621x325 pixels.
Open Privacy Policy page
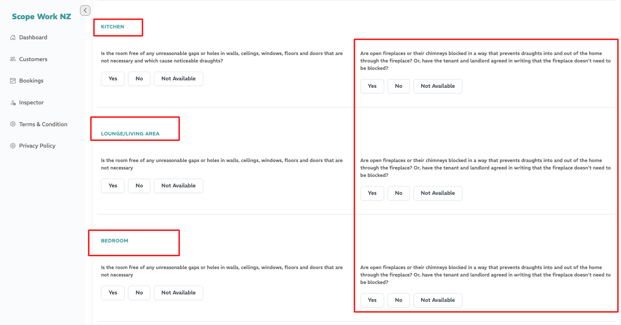pos(37,146)
